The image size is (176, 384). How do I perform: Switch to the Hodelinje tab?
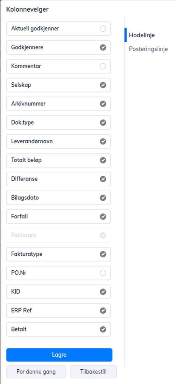point(142,35)
